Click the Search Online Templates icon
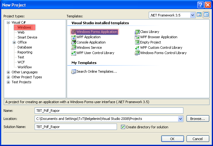This screenshot has width=213, height=146. (74, 71)
